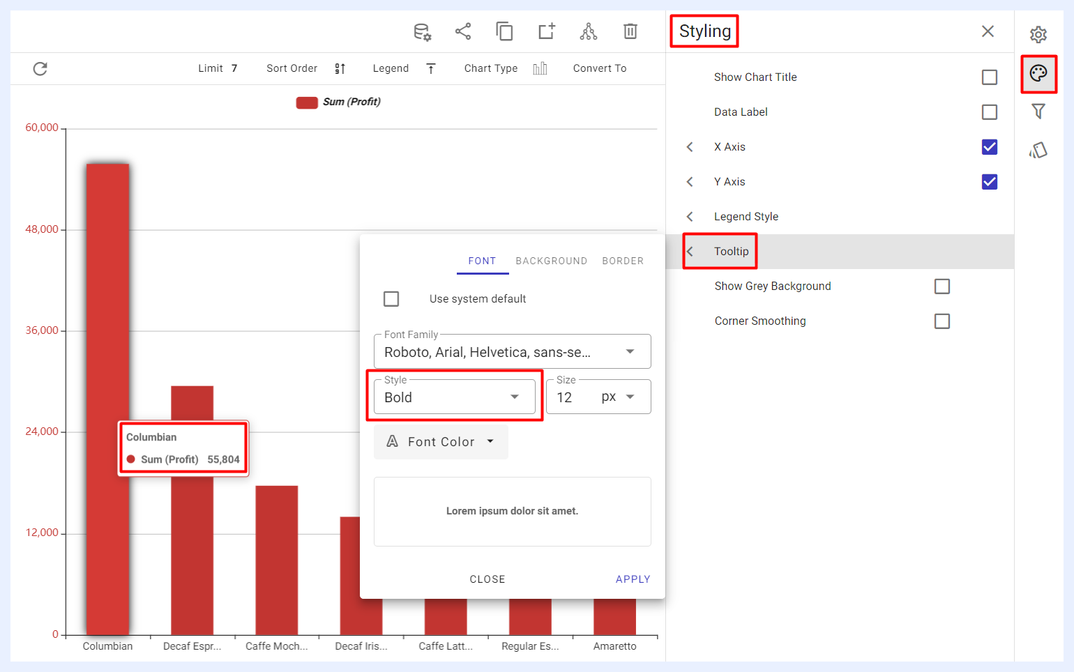This screenshot has width=1074, height=672.
Task: Click the add-to-dashboard icon
Action: 547,31
